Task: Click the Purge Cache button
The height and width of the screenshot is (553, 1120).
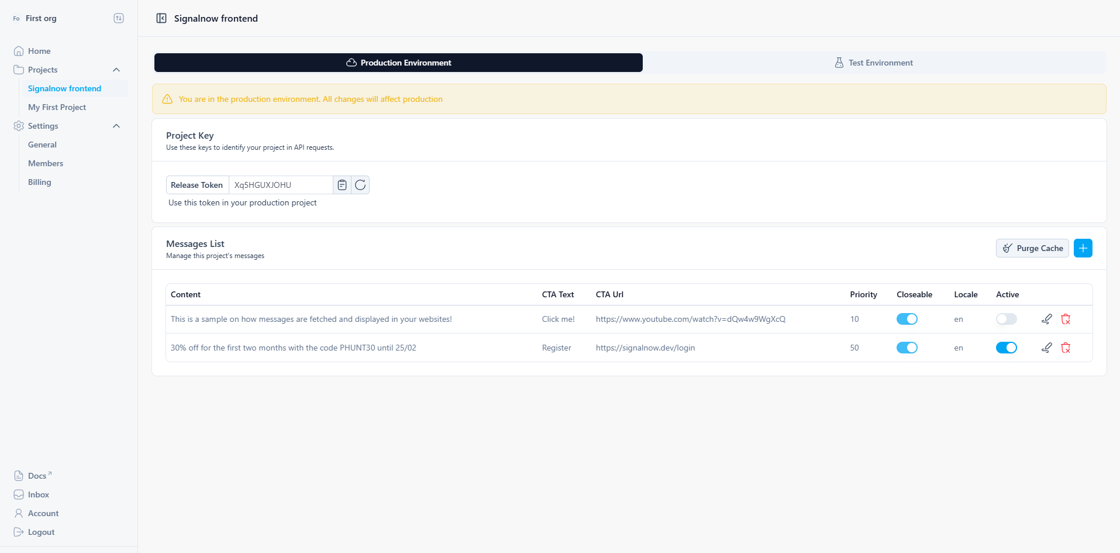Action: coord(1032,248)
